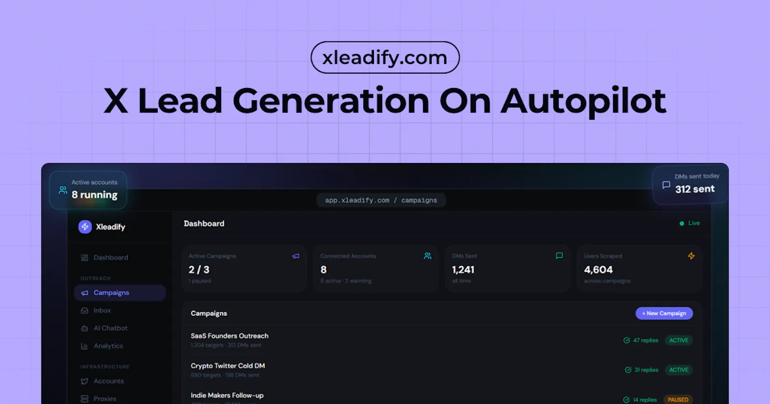Screen dimensions: 770x404
Task: Click the 31 replies indicator
Action: [x=642, y=370]
